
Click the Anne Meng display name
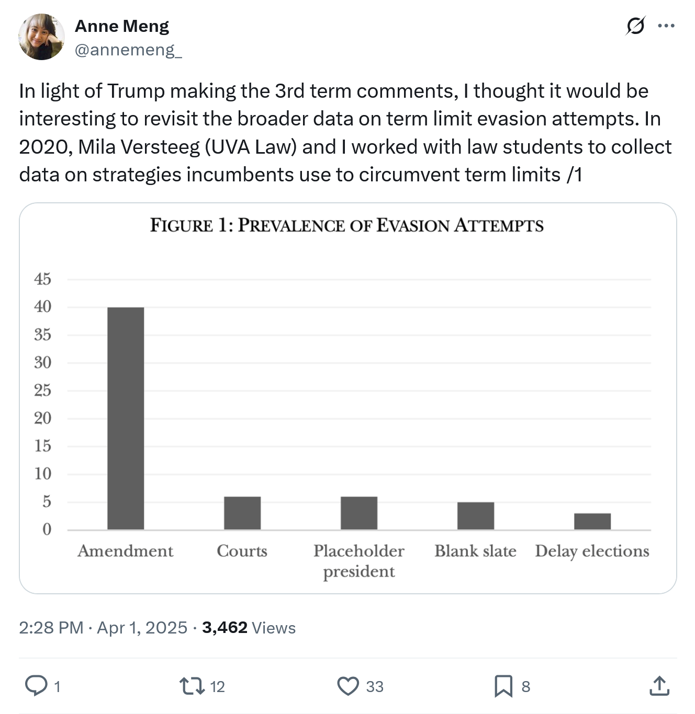coord(122,26)
